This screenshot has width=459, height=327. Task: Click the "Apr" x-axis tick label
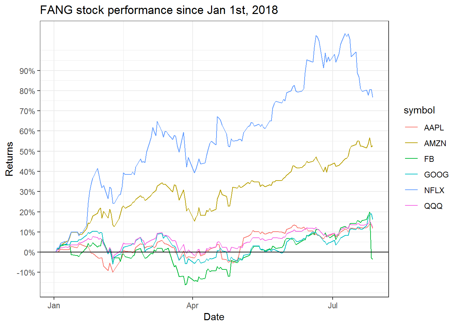pyautogui.click(x=193, y=306)
